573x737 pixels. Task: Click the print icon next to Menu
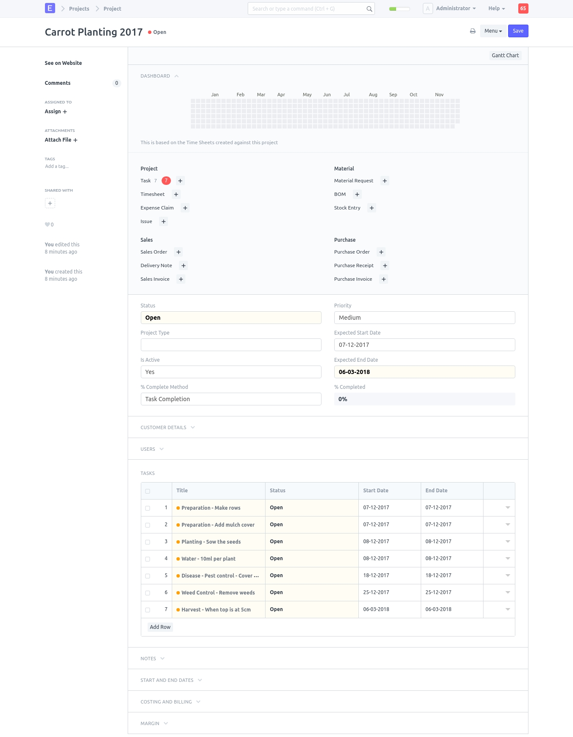pos(472,31)
